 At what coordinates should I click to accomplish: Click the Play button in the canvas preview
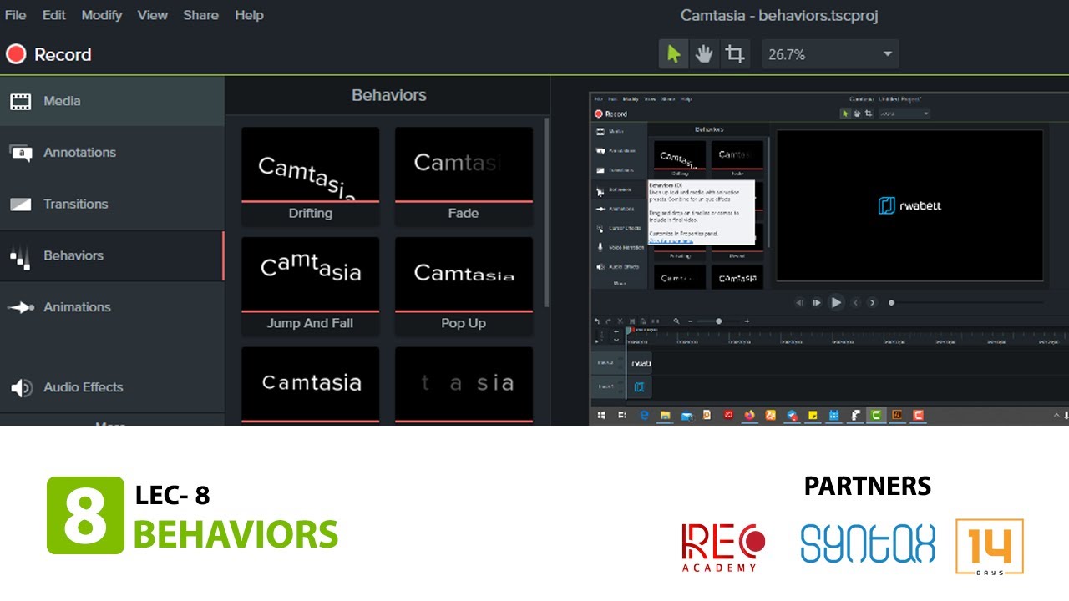tap(836, 302)
